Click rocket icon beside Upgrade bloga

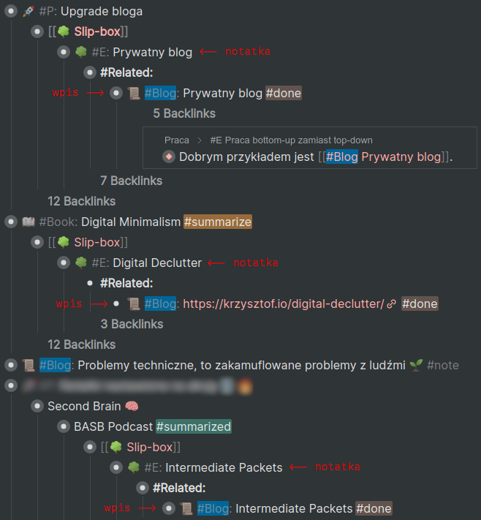29,12
